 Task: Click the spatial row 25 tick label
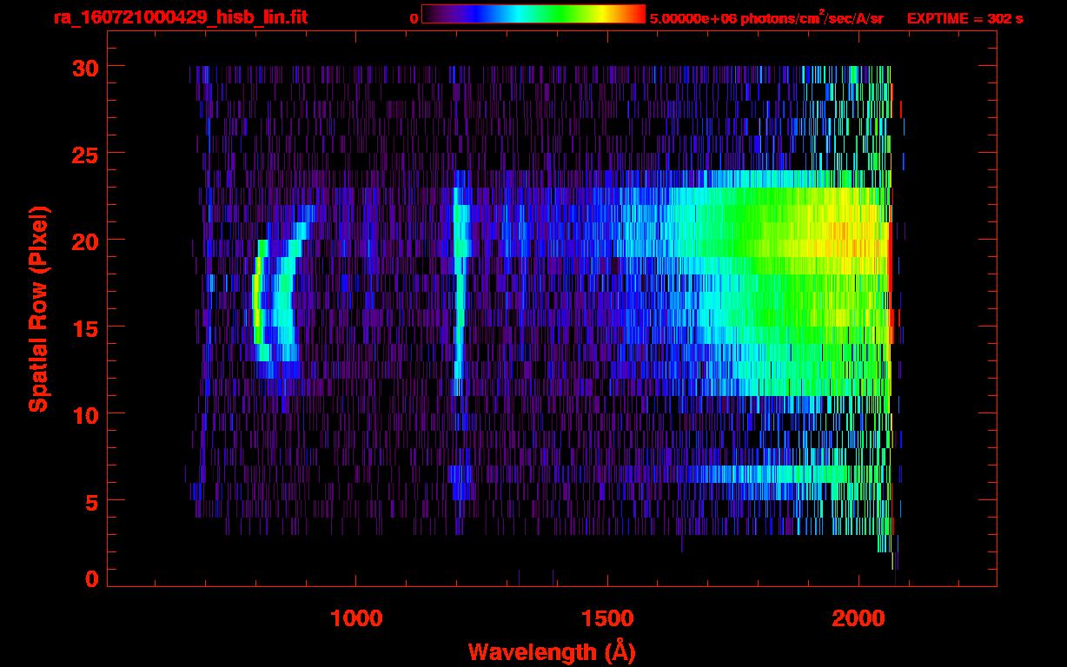tap(85, 154)
